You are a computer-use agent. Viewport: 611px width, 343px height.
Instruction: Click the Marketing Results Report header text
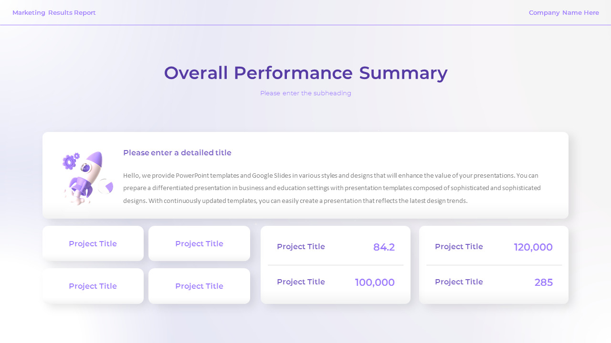(54, 13)
